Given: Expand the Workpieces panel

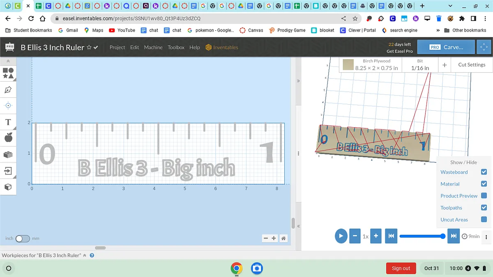Looking at the screenshot, I should pos(85,255).
